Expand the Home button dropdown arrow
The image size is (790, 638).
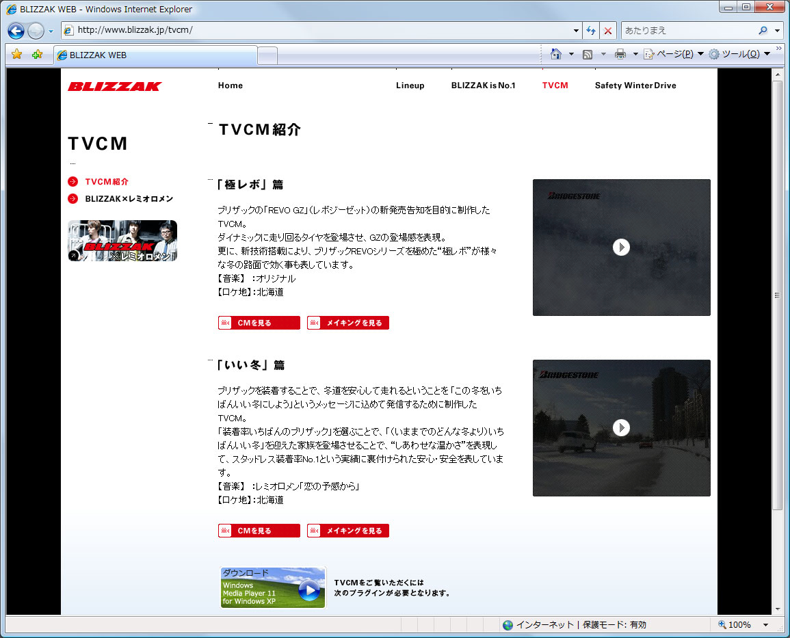pyautogui.click(x=571, y=55)
